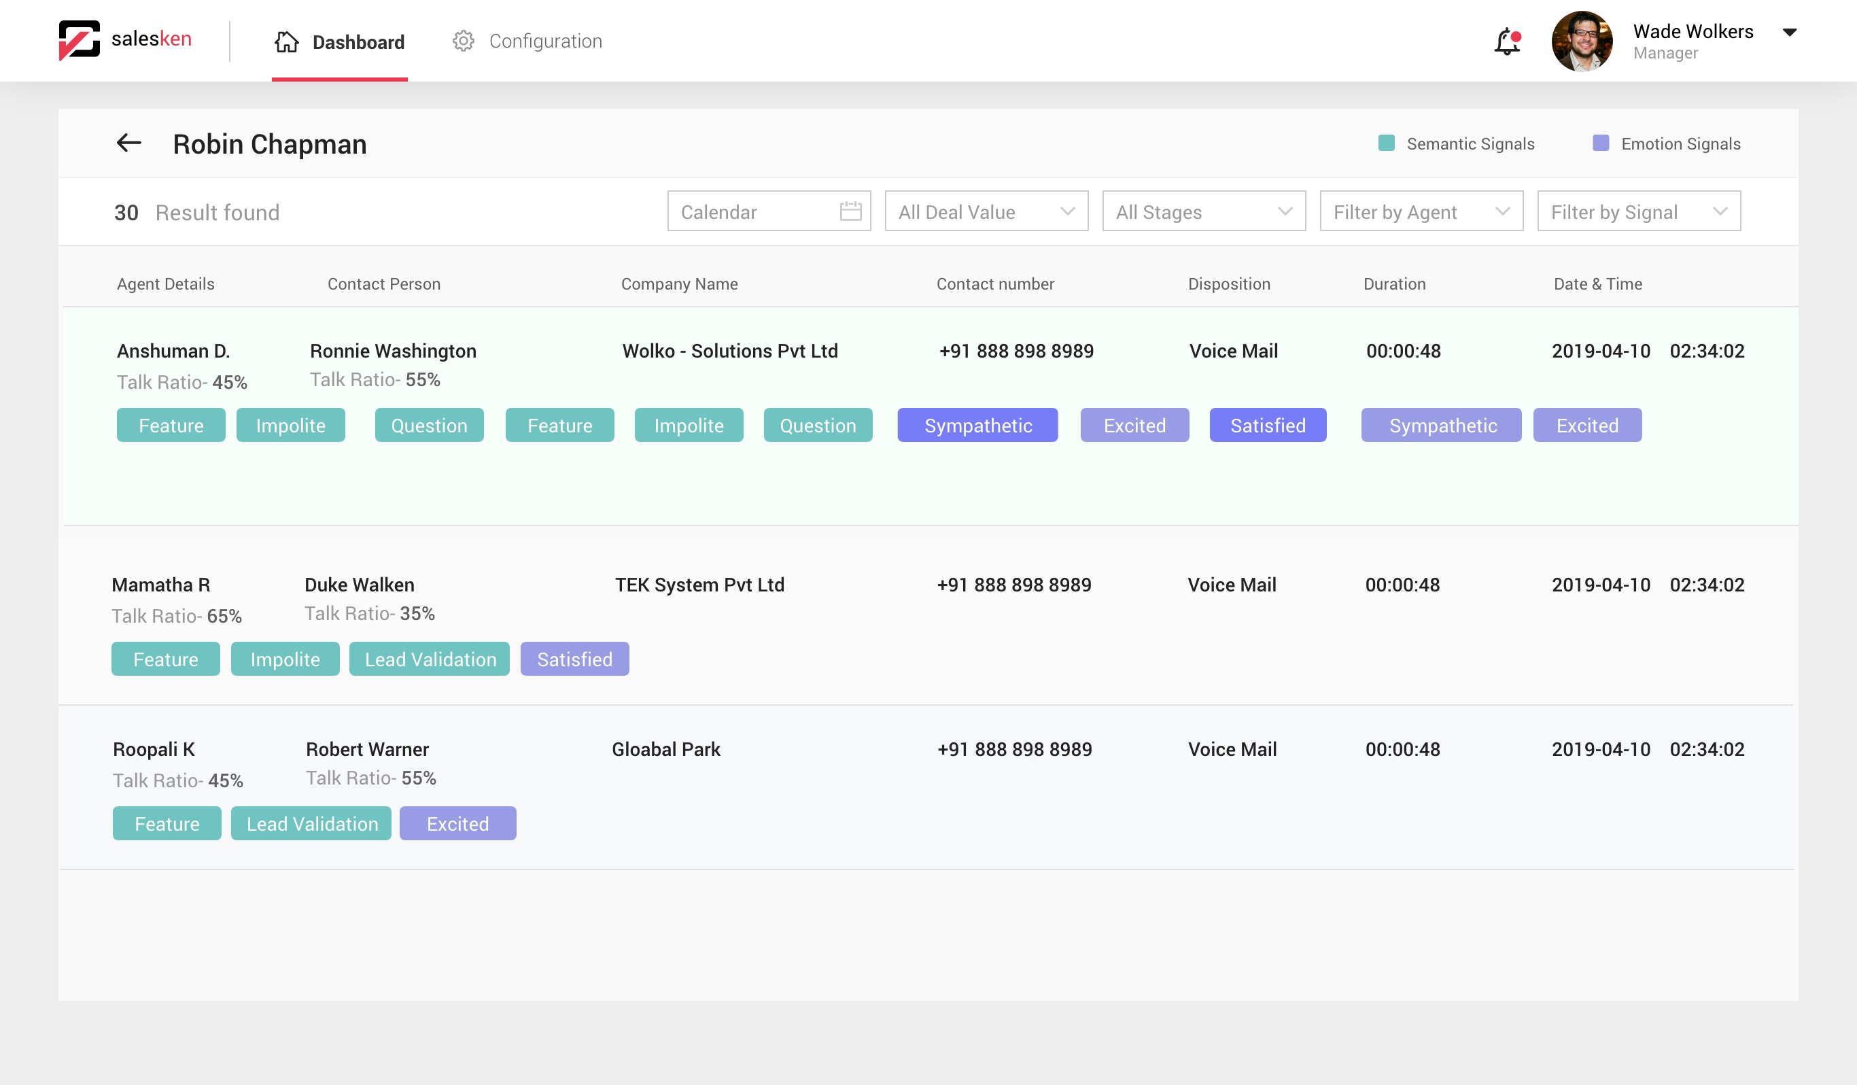1857x1085 pixels.
Task: Select contact Duke Walken
Action: click(x=359, y=585)
